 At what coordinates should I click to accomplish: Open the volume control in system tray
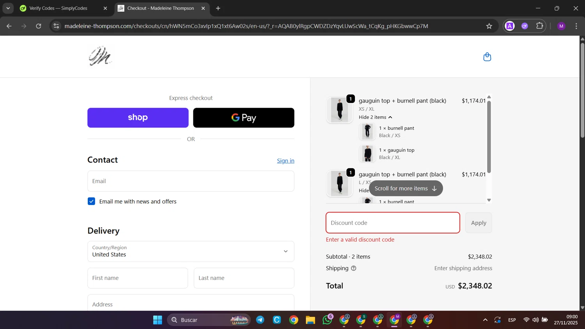pyautogui.click(x=535, y=320)
